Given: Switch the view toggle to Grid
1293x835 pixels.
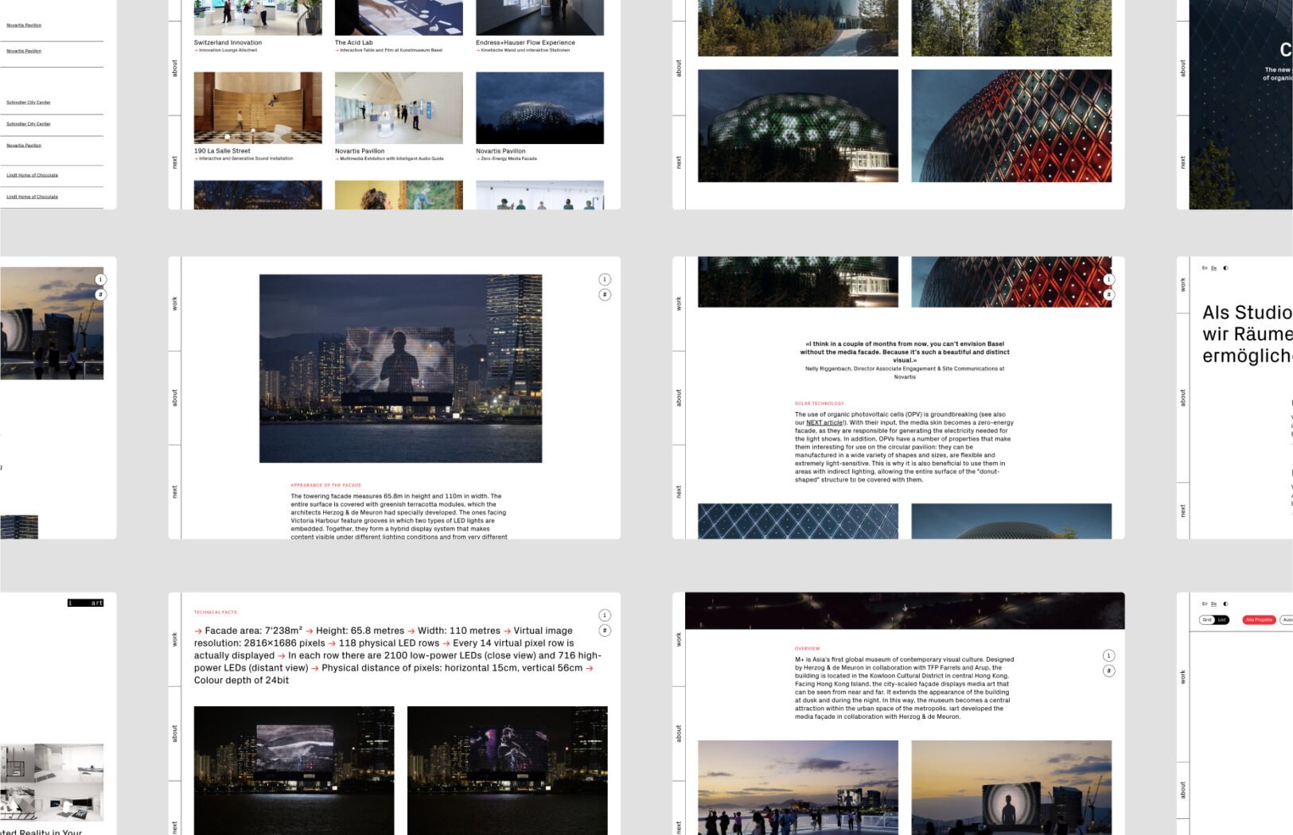Looking at the screenshot, I should pos(1207,619).
